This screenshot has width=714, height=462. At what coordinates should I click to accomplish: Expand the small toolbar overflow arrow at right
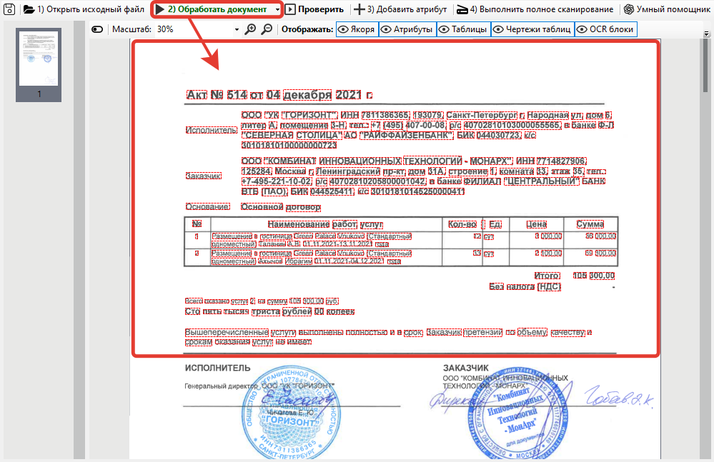coord(706,34)
